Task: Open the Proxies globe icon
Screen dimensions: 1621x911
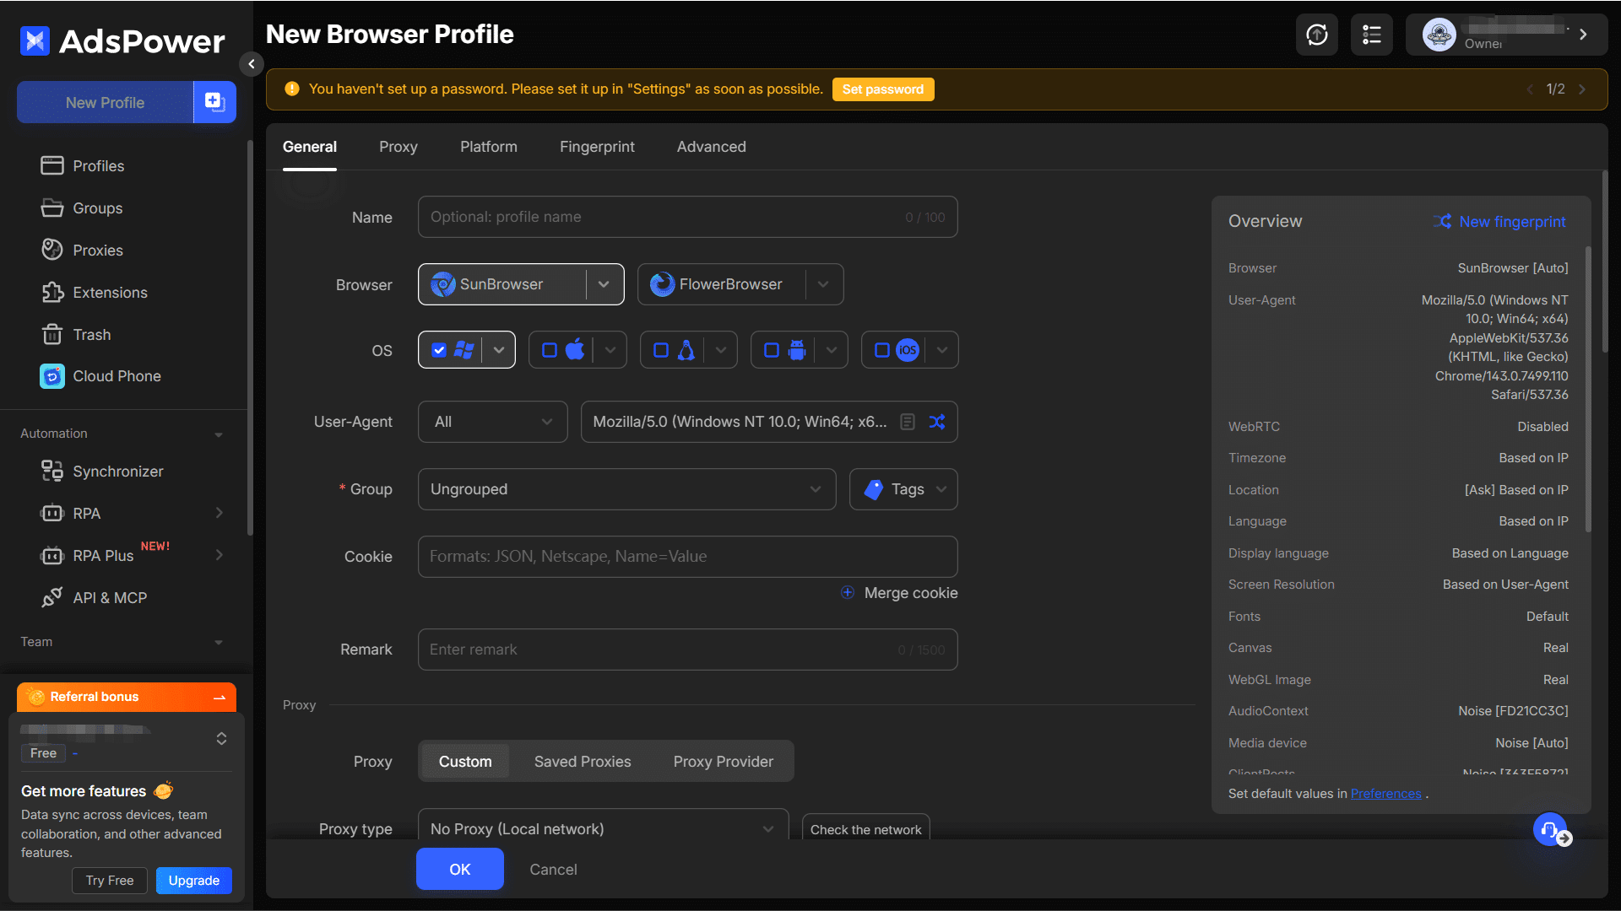Action: tap(52, 250)
